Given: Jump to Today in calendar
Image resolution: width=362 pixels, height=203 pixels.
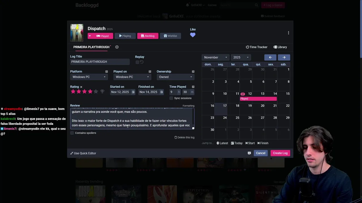Looking at the screenshot, I should coord(237,143).
